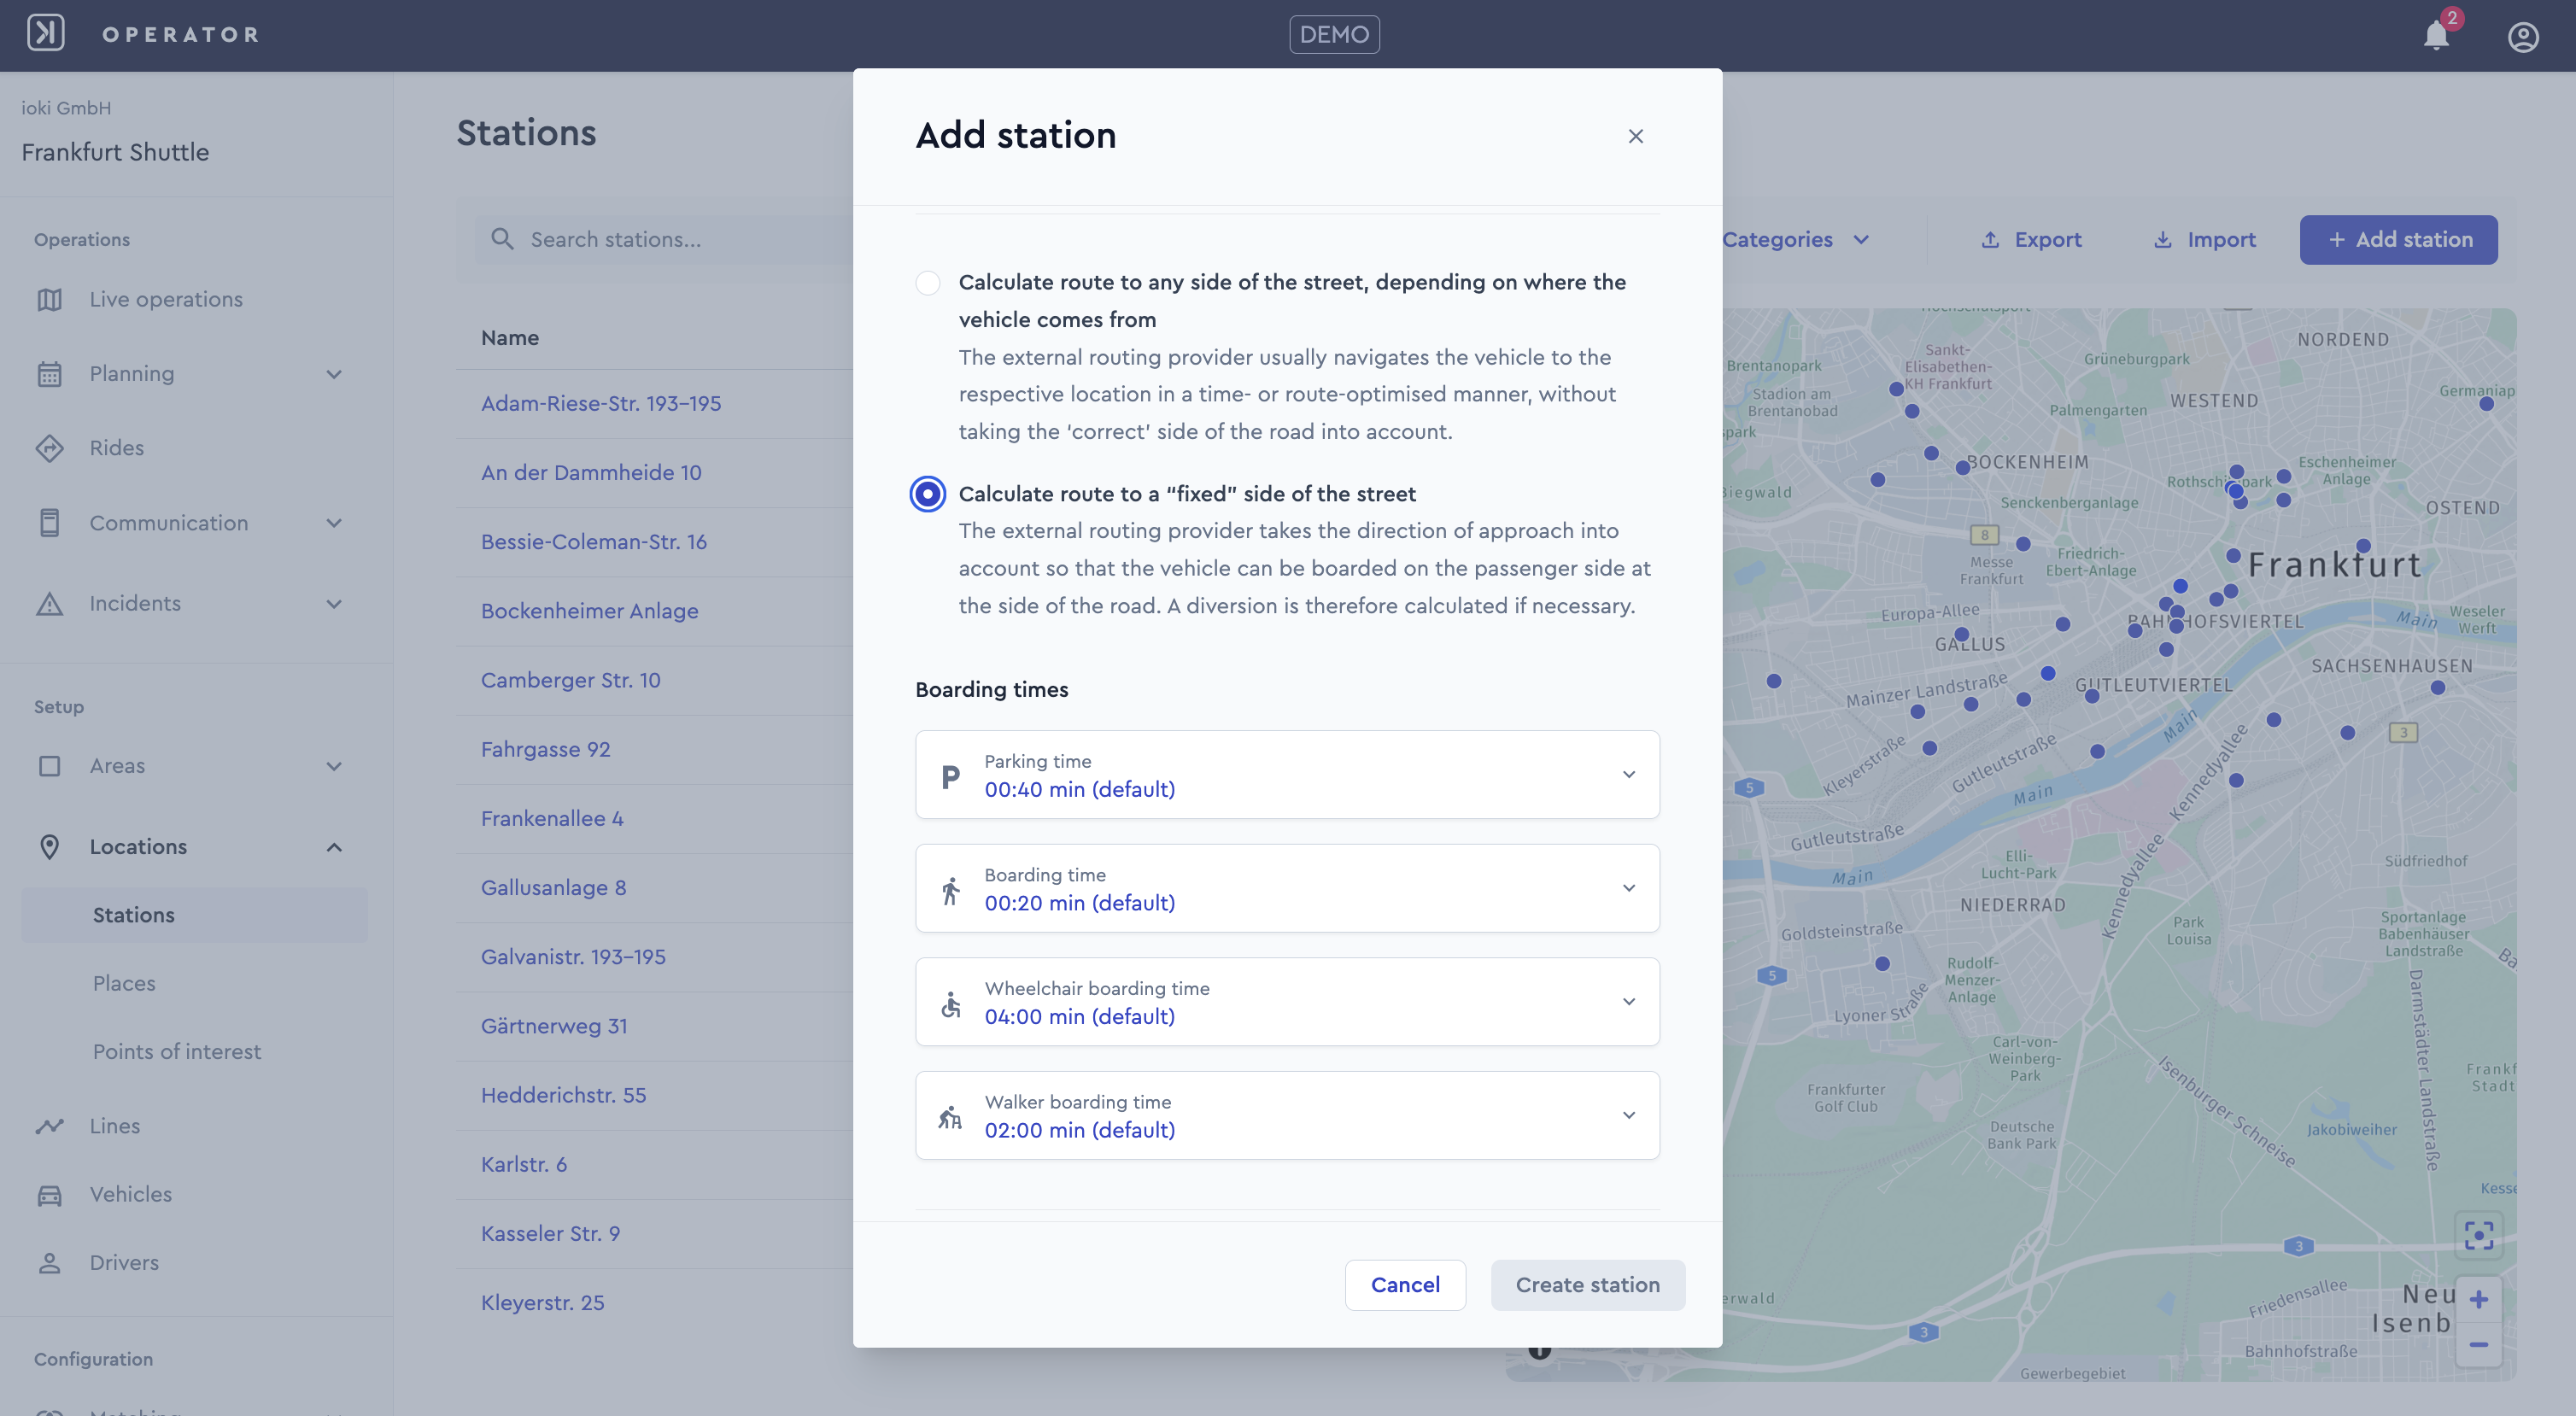The image size is (2576, 1416).
Task: Click the Vehicles car icon
Action: point(49,1195)
